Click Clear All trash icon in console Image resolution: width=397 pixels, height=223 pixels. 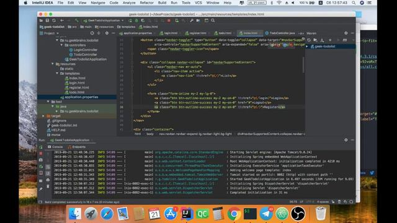[48, 186]
